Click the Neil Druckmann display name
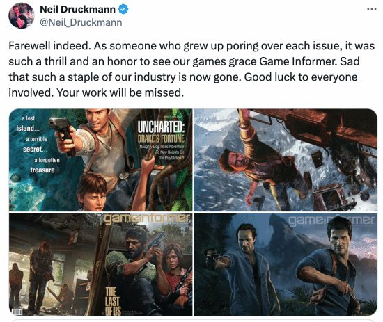This screenshot has width=383, height=322. 77,9
